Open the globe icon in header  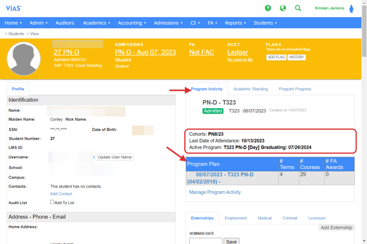tap(283, 8)
